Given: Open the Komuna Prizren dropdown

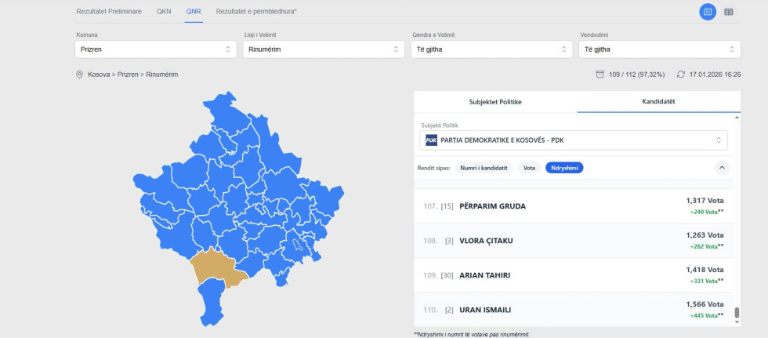Looking at the screenshot, I should click(156, 49).
